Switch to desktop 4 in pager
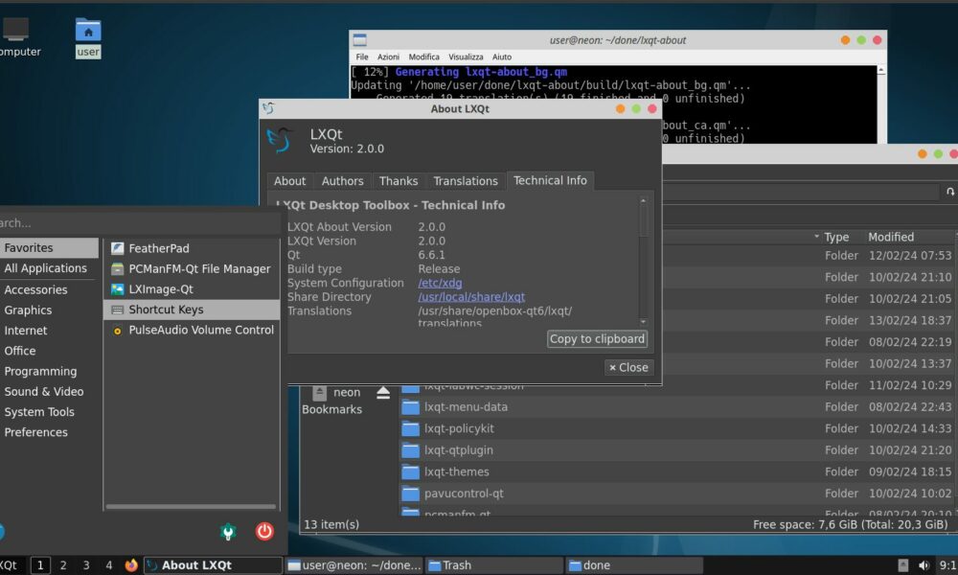Image resolution: width=958 pixels, height=575 pixels. 109,565
